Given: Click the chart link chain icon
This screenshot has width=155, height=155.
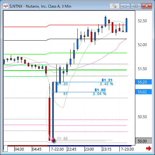Looking at the screenshot, I should 114,6.
